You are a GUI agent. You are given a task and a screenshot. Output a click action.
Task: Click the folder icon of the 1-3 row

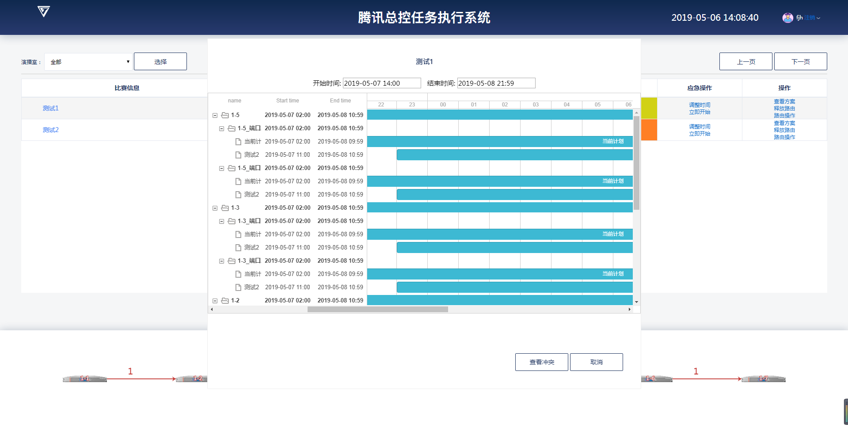pyautogui.click(x=225, y=208)
